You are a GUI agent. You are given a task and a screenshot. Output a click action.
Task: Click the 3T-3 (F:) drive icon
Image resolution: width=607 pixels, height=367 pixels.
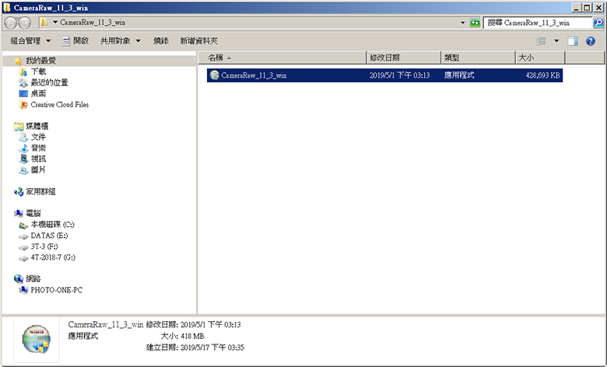coord(23,246)
